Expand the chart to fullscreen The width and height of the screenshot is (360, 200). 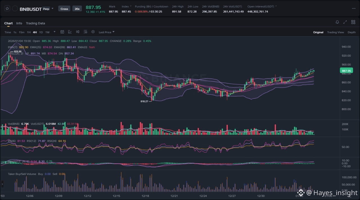345,22
